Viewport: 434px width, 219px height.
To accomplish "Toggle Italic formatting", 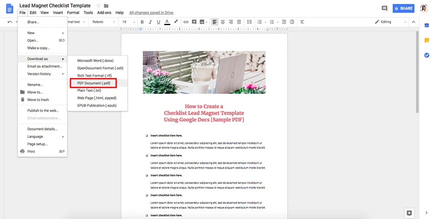I will [150, 22].
